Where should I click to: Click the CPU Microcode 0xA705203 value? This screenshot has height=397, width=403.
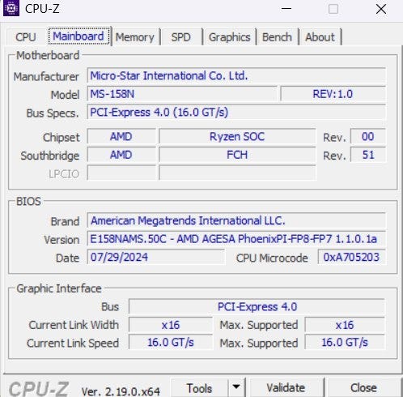[351, 257]
